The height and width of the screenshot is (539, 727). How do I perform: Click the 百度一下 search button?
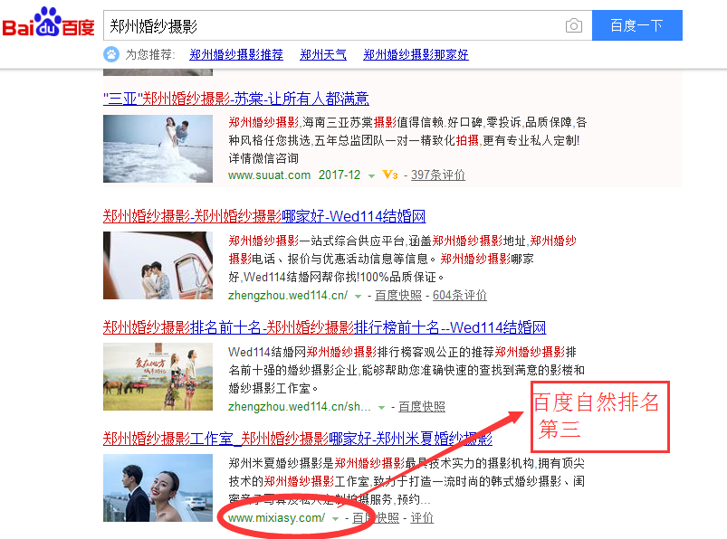tap(637, 25)
